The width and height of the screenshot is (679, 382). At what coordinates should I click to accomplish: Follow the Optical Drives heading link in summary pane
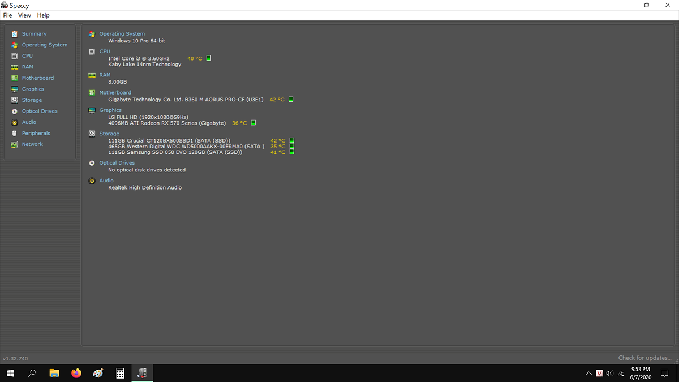click(x=117, y=163)
